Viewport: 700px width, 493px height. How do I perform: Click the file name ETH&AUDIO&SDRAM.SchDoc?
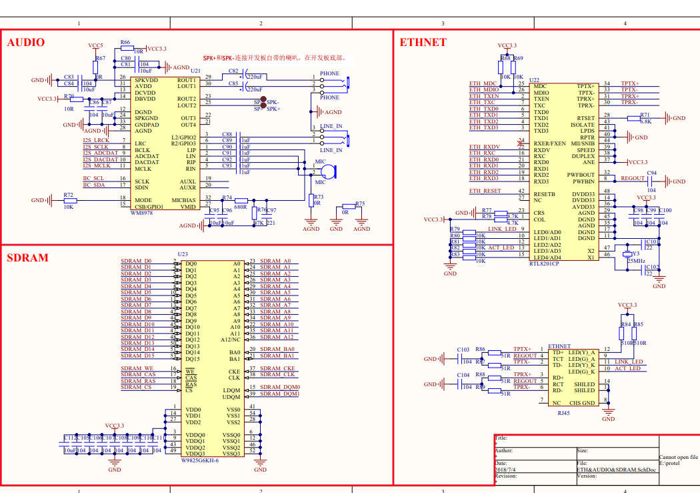(x=616, y=470)
